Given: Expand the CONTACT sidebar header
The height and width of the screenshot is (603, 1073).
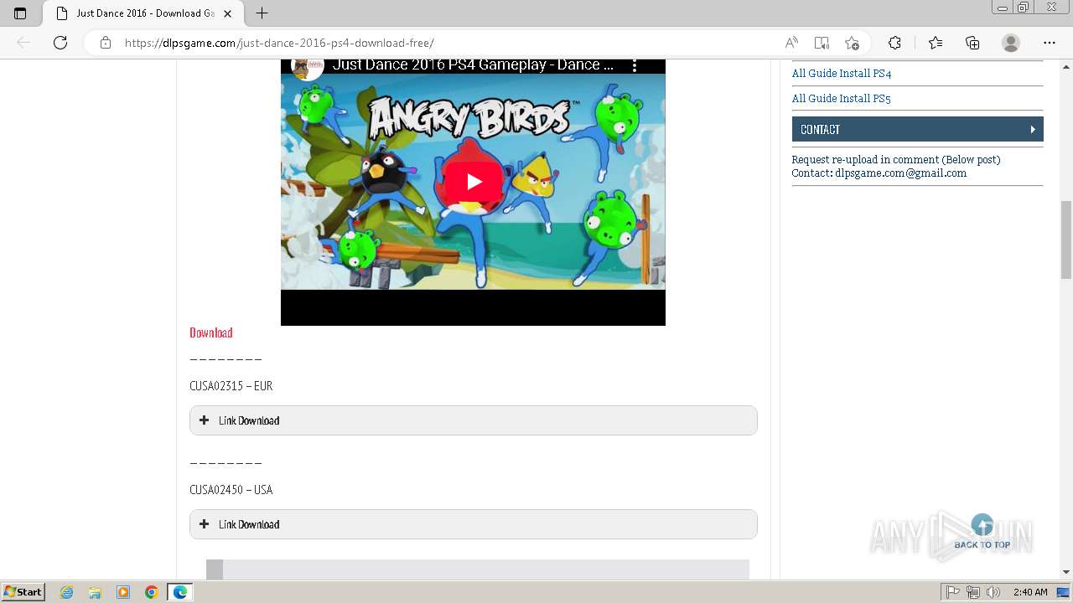Looking at the screenshot, I should 918,129.
